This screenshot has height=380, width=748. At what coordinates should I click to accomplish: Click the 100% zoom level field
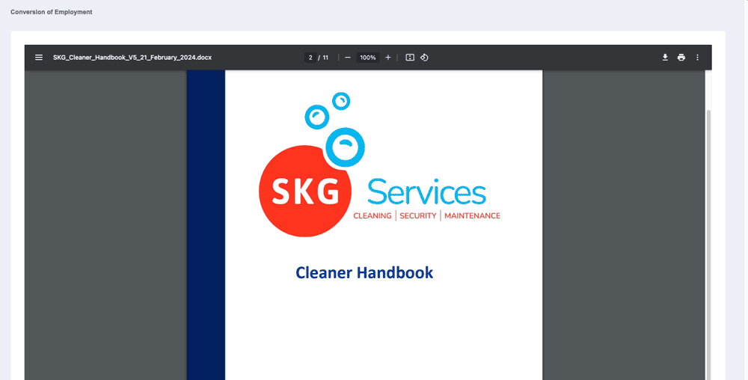(368, 57)
